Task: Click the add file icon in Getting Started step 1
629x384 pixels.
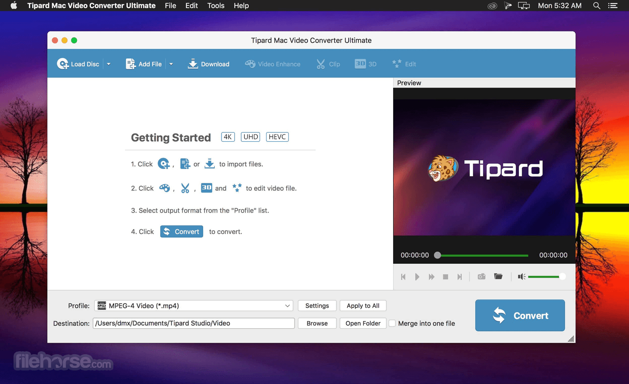Action: pyautogui.click(x=185, y=164)
